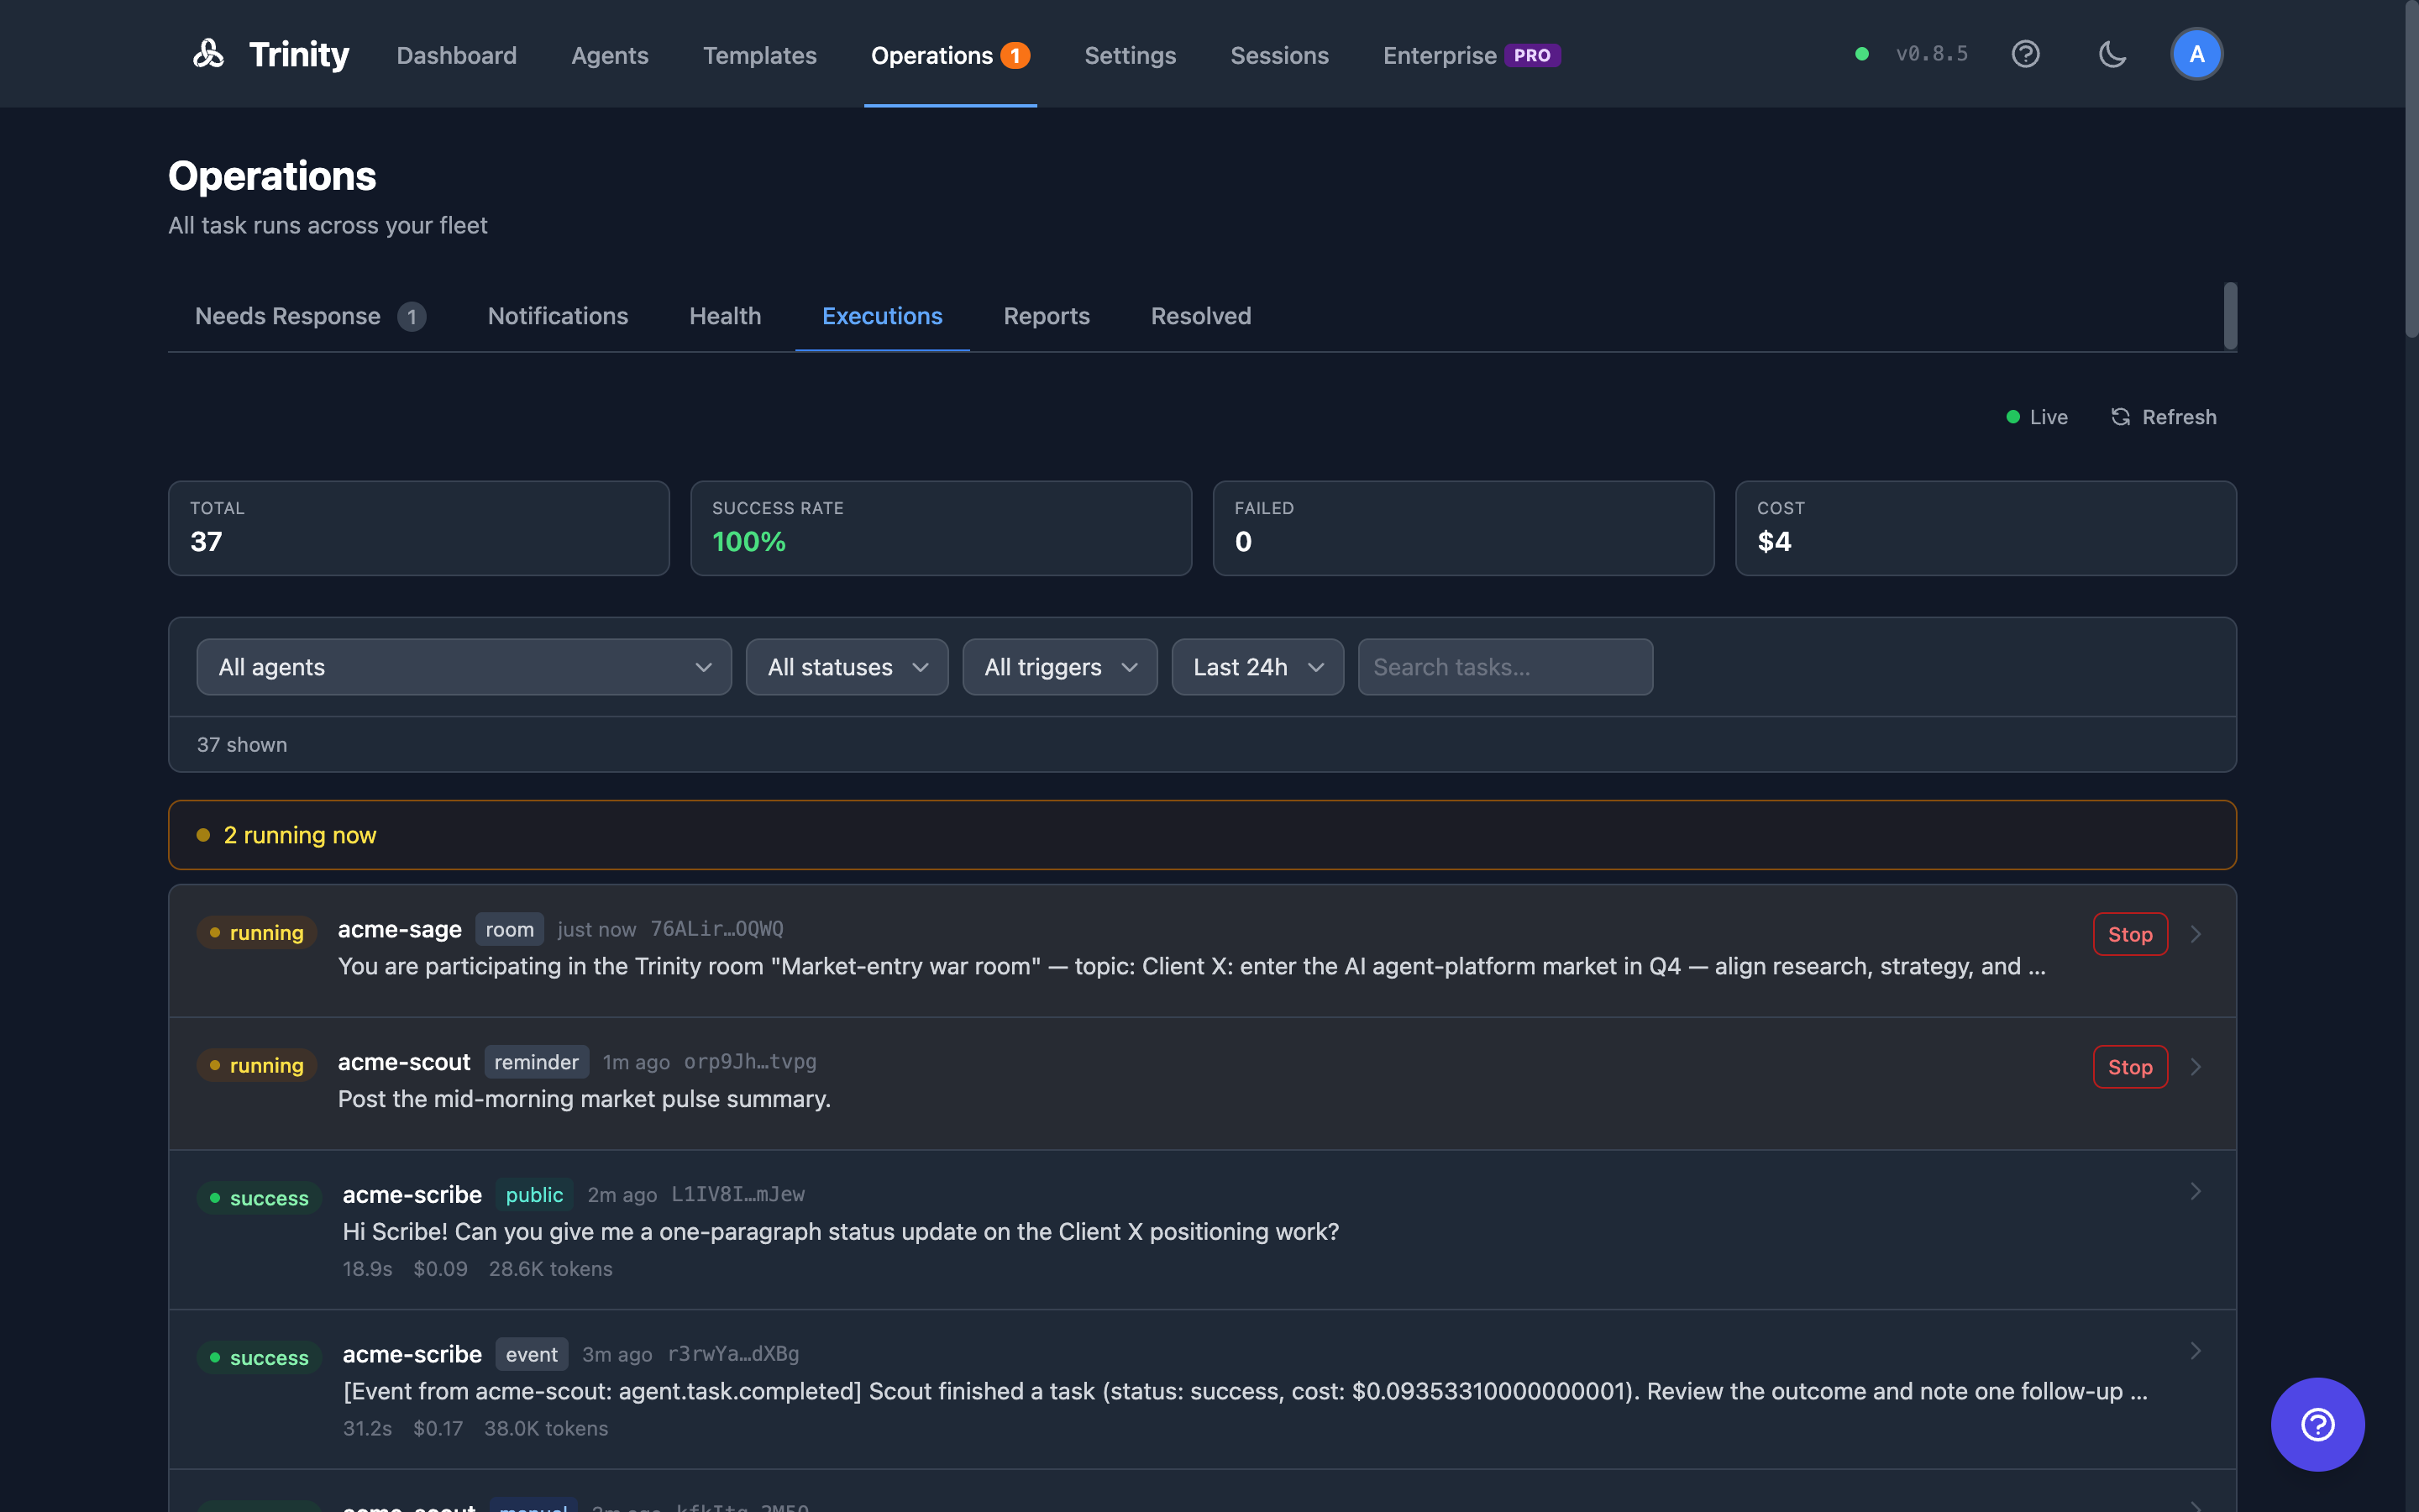Open the Settings nav item
The width and height of the screenshot is (2419, 1512).
[1130, 55]
